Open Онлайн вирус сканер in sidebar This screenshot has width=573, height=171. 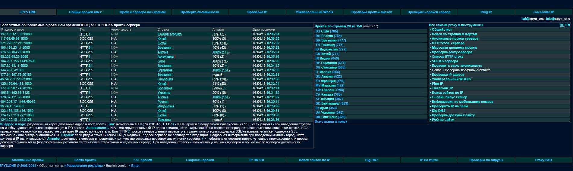pos(449,97)
